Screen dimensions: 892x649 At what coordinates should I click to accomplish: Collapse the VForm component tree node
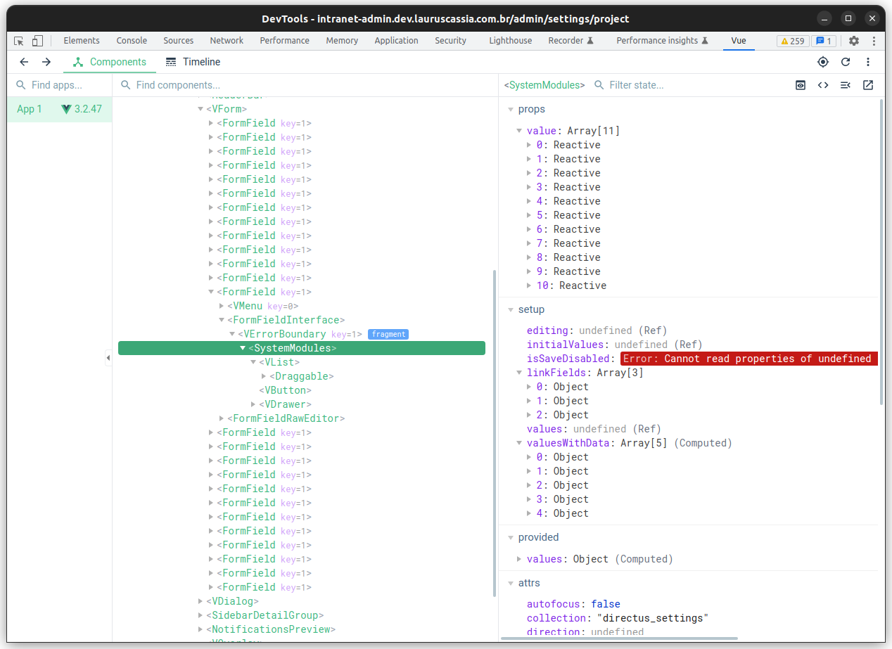[200, 109]
